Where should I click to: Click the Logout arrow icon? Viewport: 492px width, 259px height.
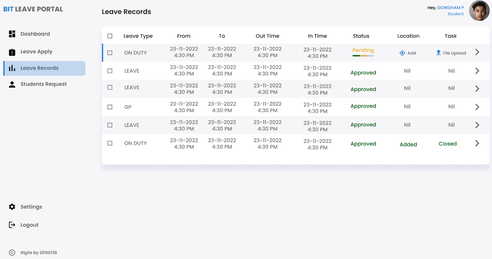click(x=12, y=224)
